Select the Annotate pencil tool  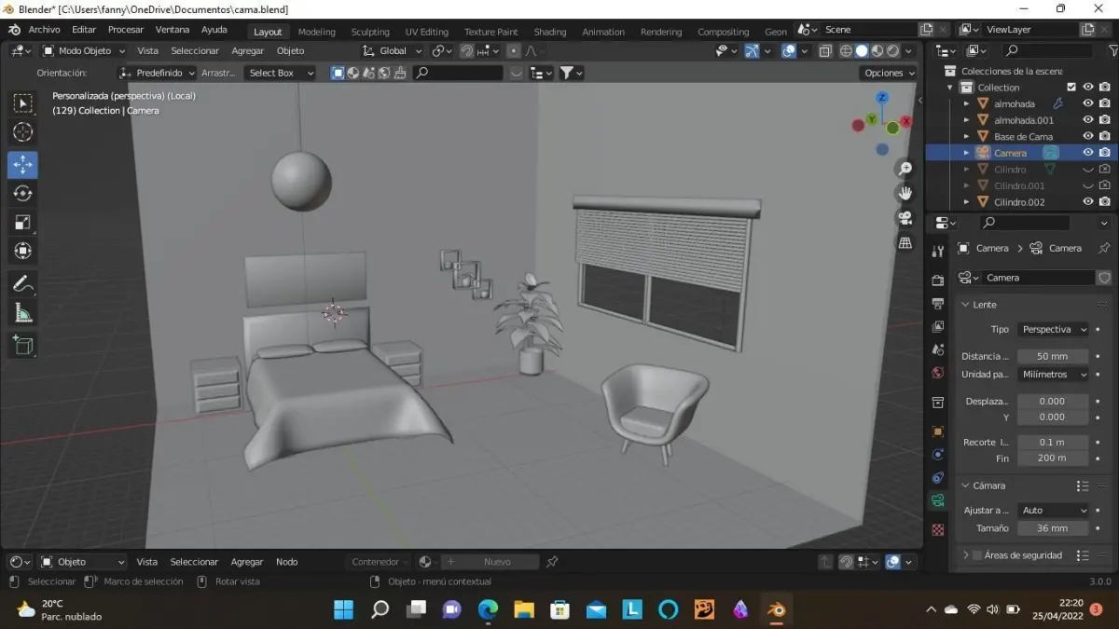click(22, 283)
